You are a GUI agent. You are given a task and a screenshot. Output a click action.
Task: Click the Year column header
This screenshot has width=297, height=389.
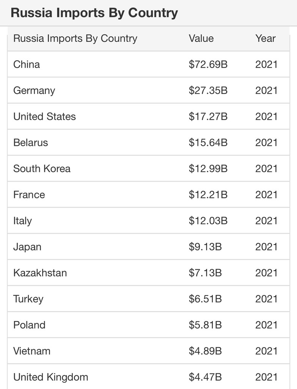[265, 38]
